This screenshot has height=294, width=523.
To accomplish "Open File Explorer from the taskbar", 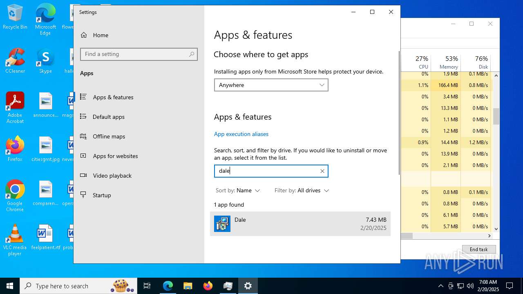I will point(188,286).
